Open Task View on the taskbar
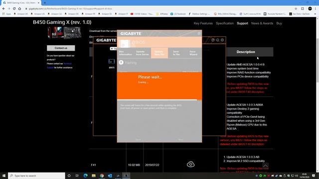This screenshot has width=319, height=179. [x=77, y=176]
